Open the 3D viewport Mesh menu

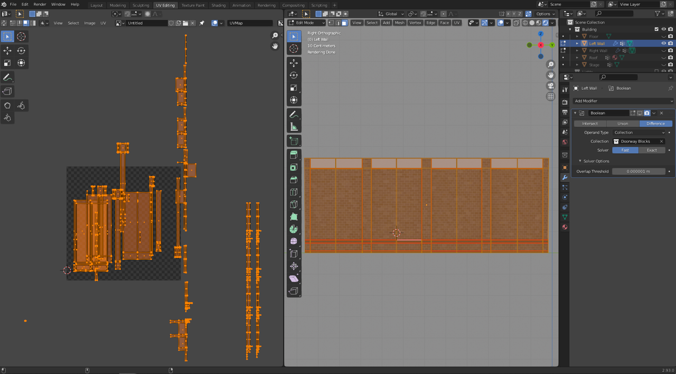400,23
